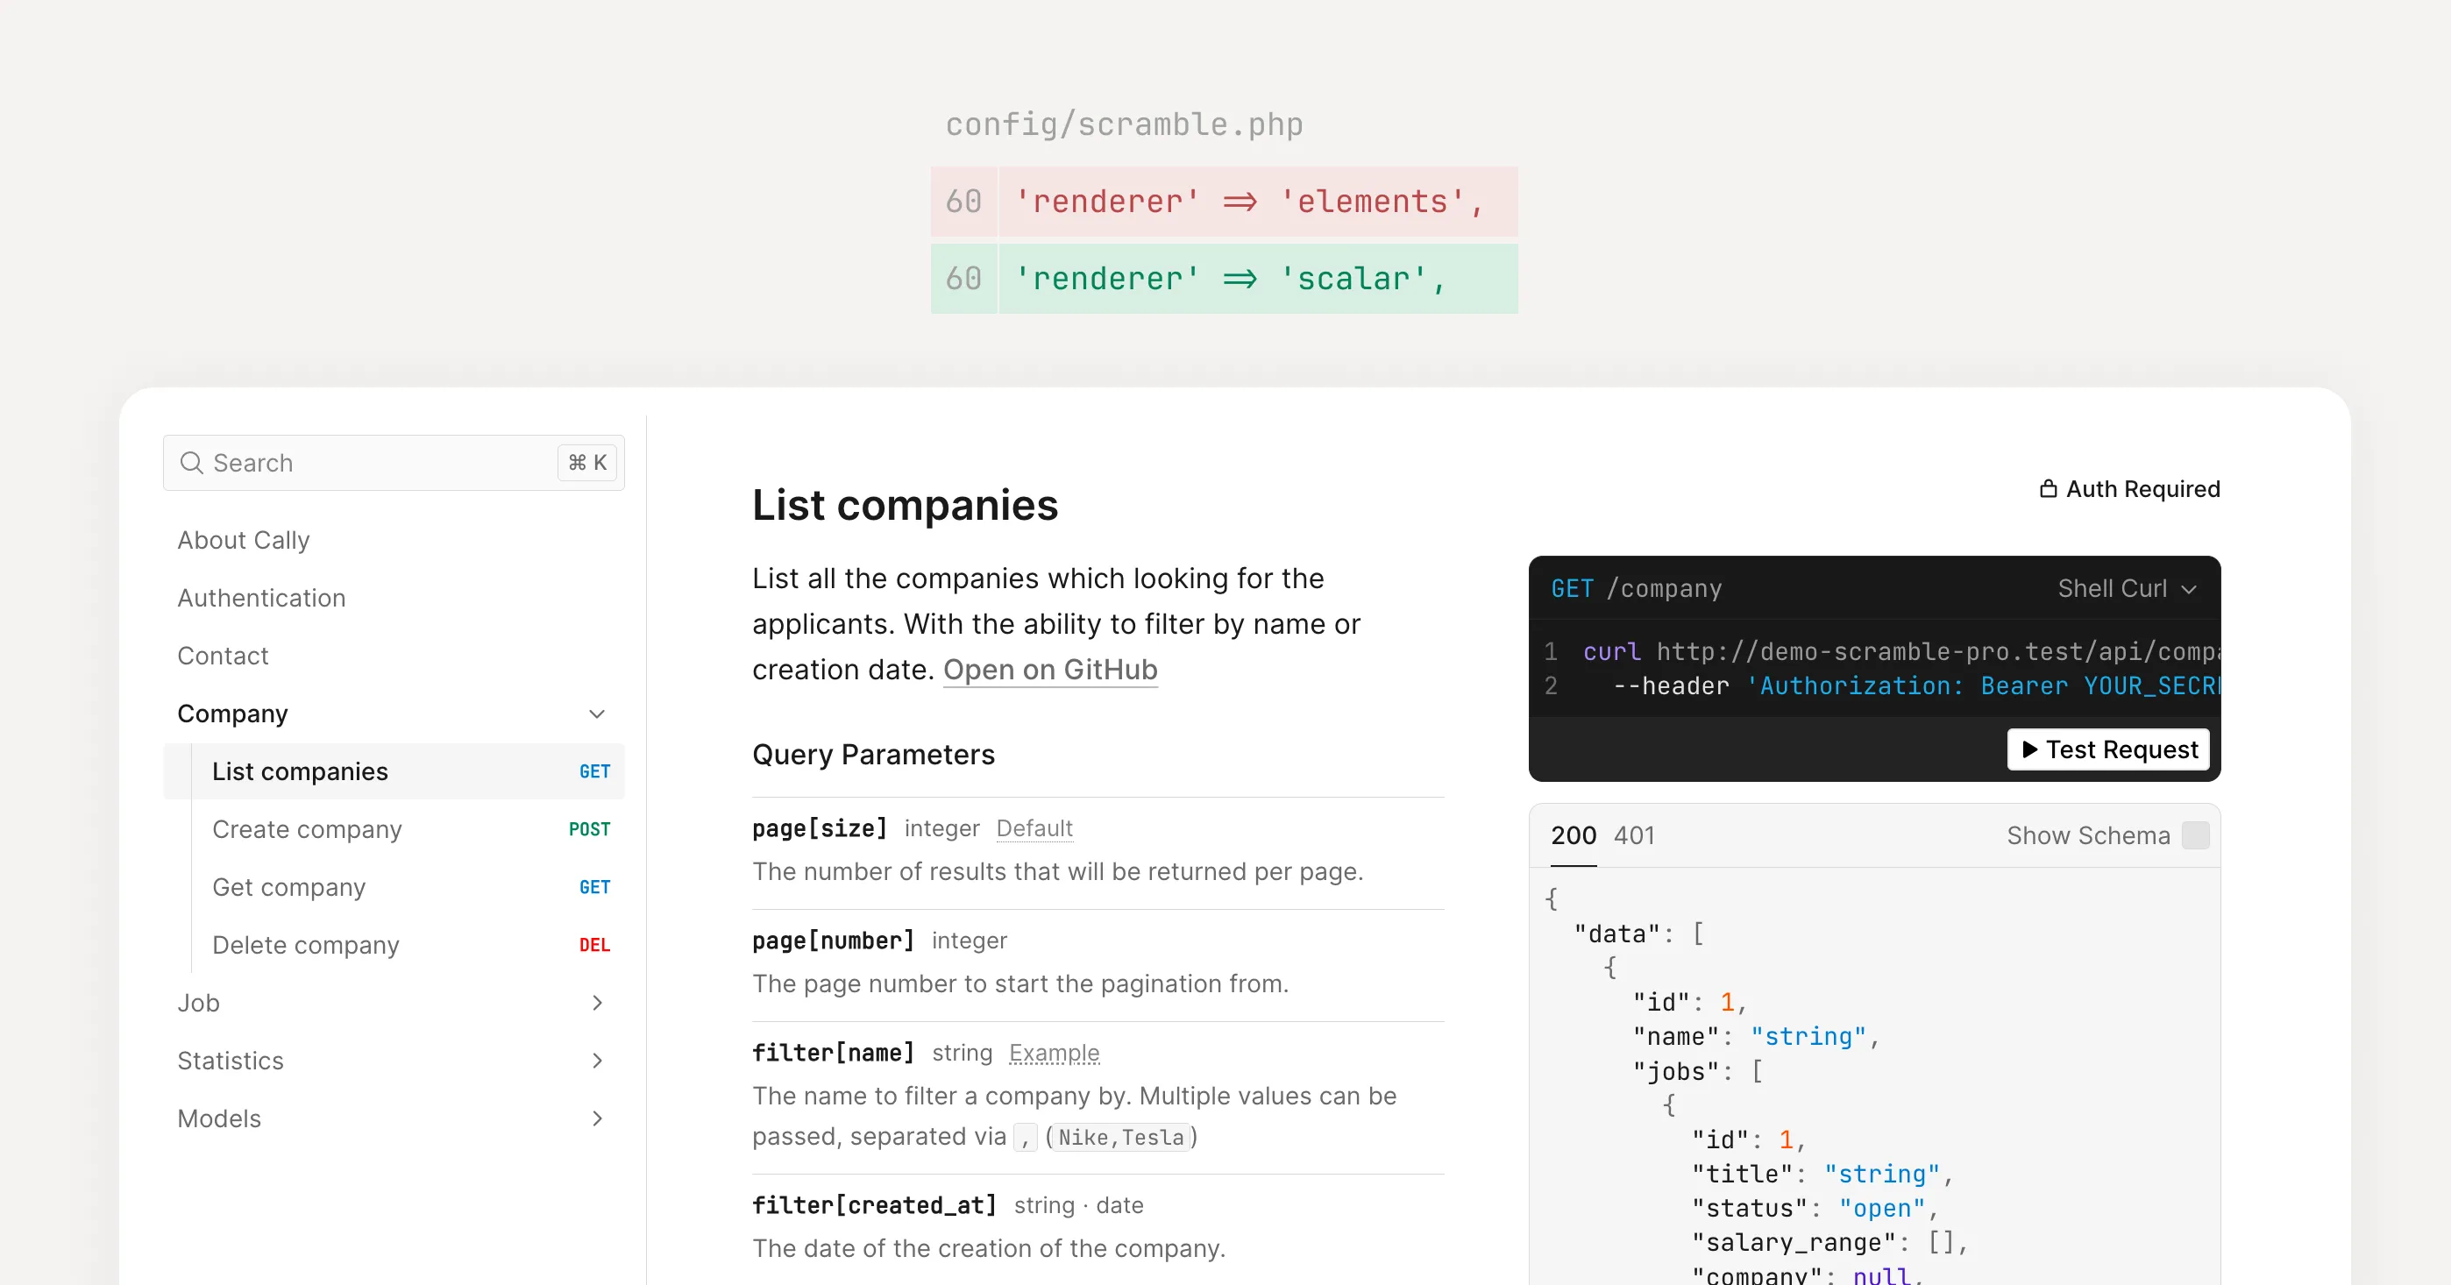Click the GET badge beside Get company

point(594,887)
